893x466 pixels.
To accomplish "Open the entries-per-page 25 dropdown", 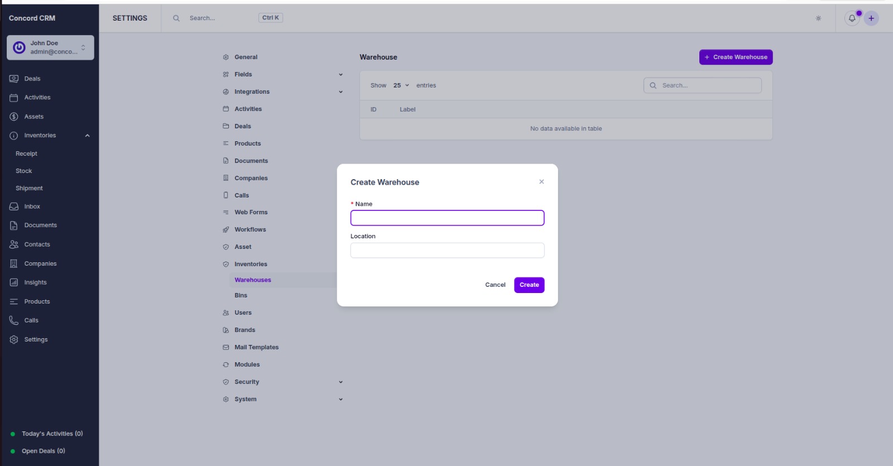I will click(x=401, y=85).
